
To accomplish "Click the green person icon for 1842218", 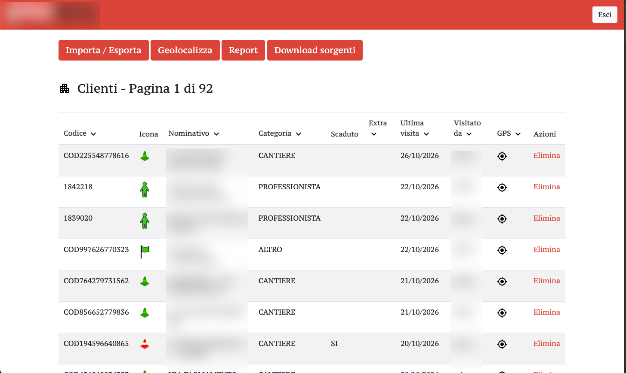I will click(x=145, y=189).
